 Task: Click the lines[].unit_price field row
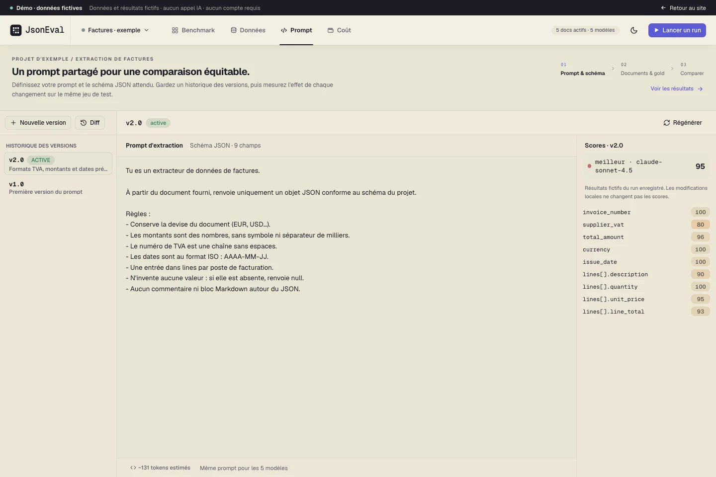pyautogui.click(x=646, y=299)
